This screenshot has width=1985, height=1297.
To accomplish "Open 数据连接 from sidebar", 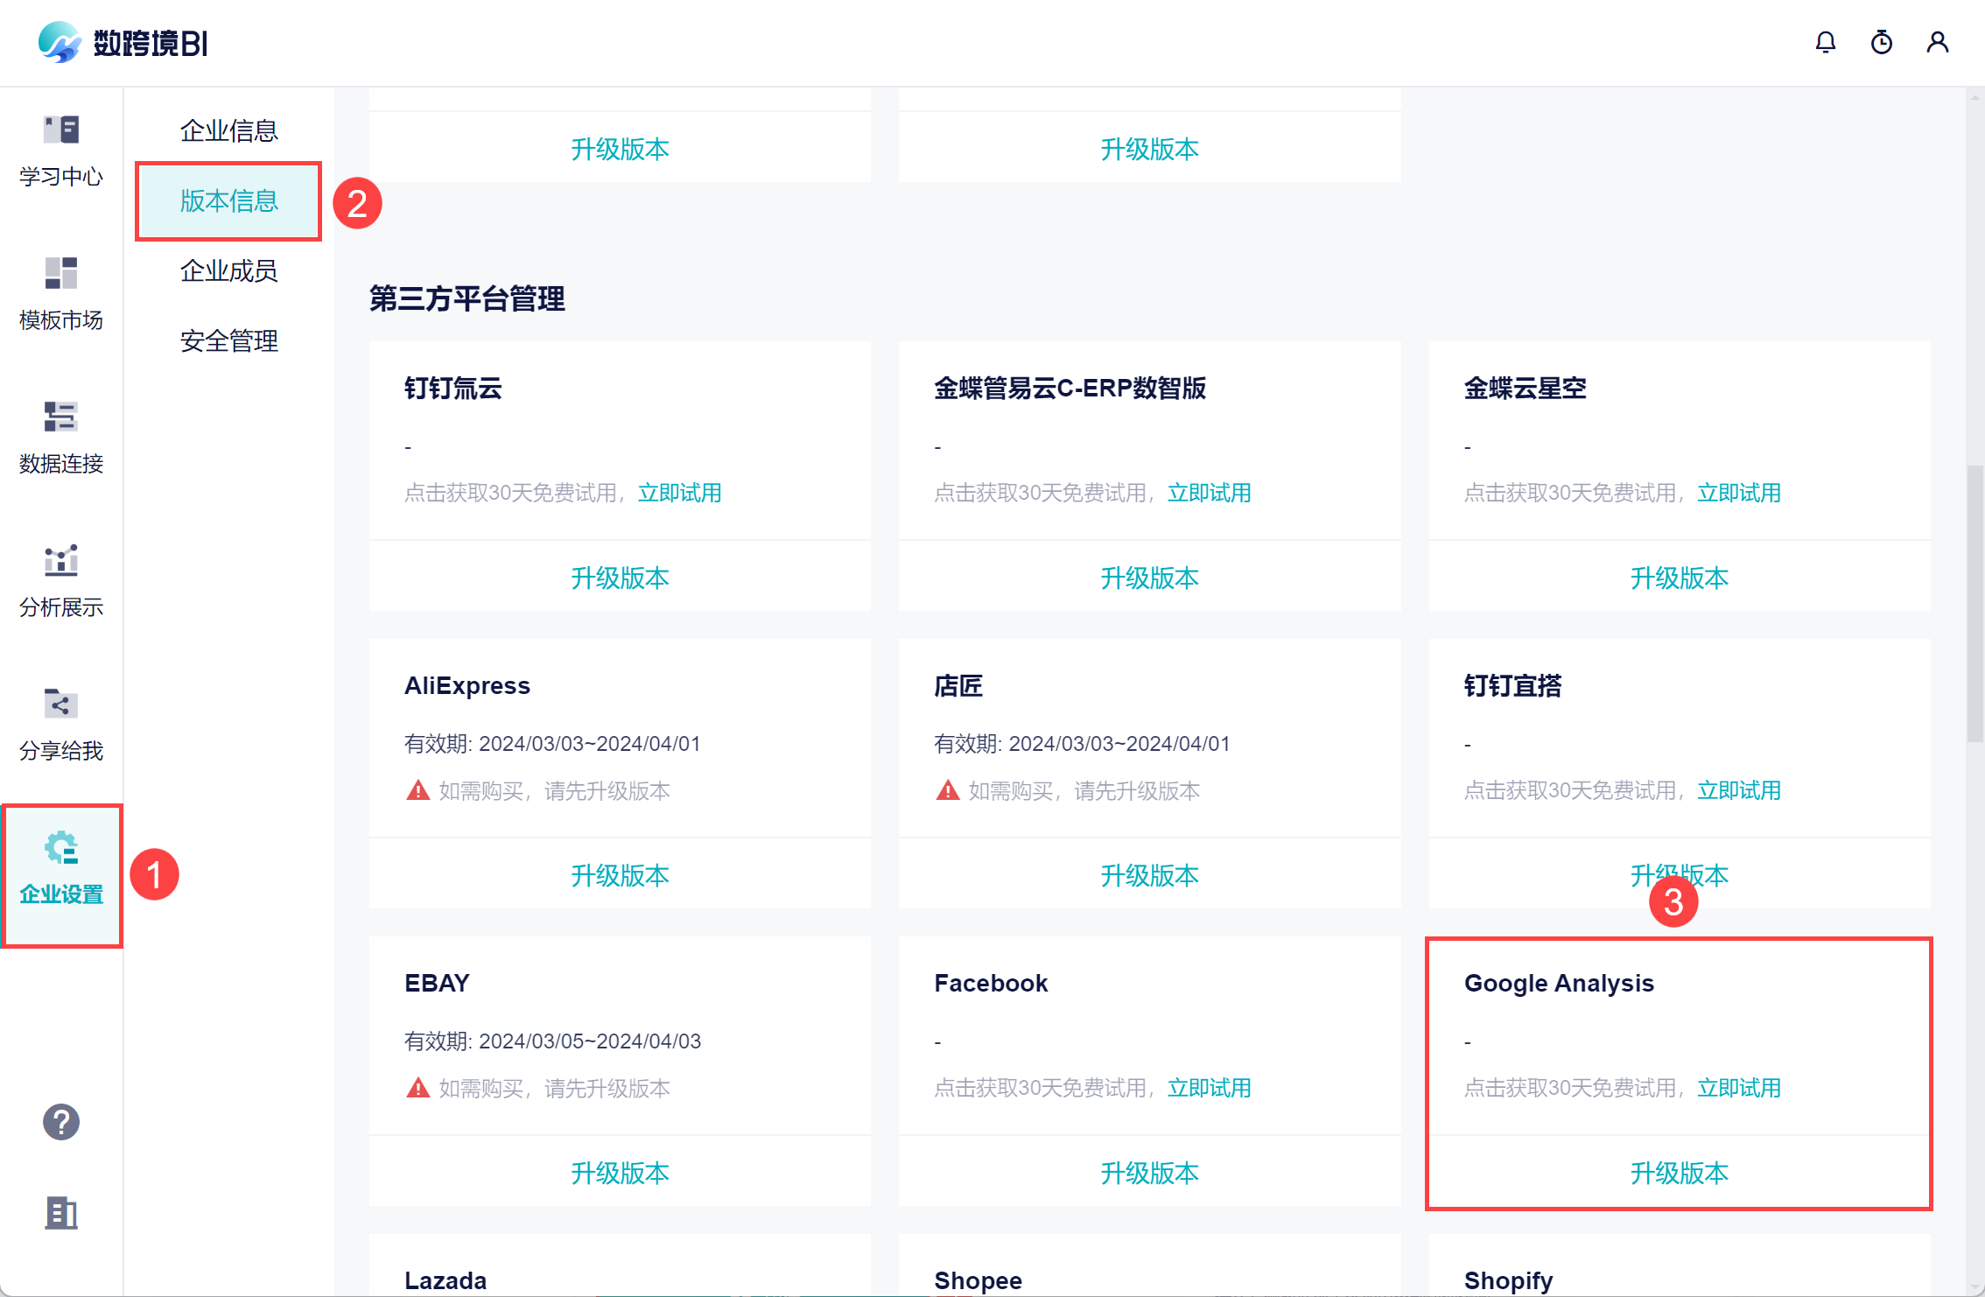I will pyautogui.click(x=61, y=438).
